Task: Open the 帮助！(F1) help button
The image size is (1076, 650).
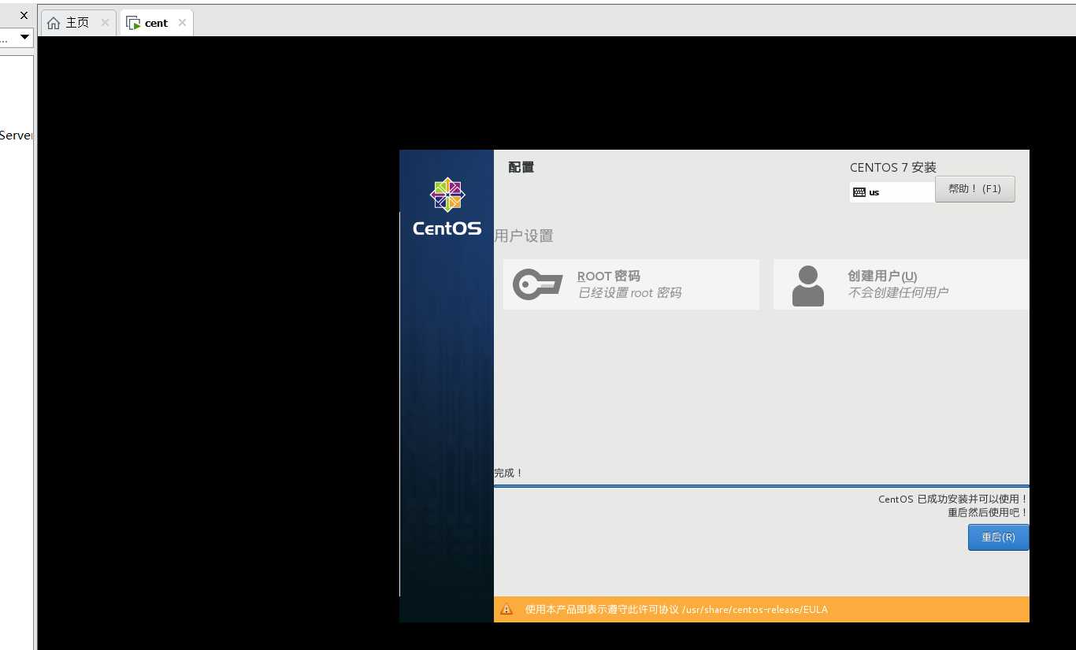Action: [974, 189]
